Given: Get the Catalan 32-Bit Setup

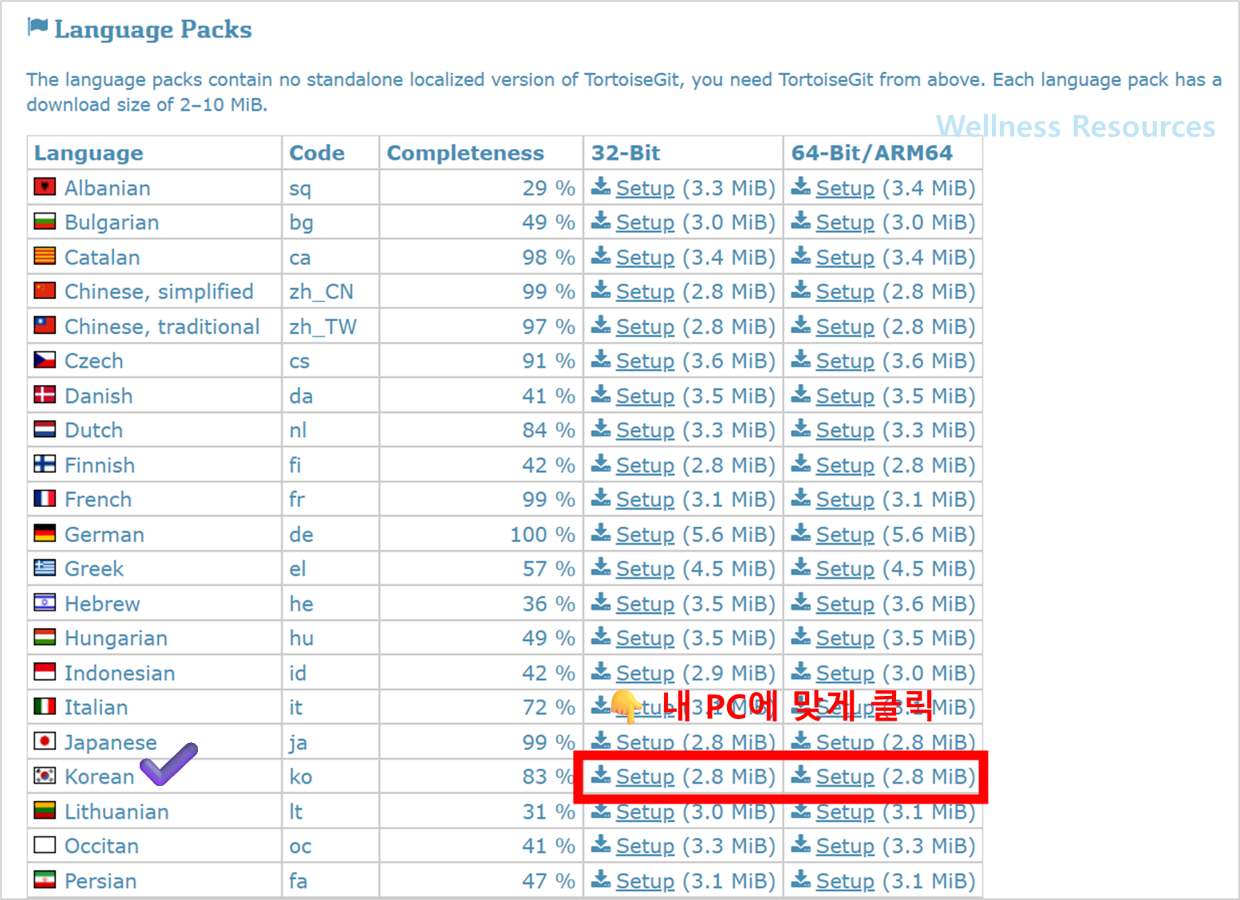Looking at the screenshot, I should (645, 257).
